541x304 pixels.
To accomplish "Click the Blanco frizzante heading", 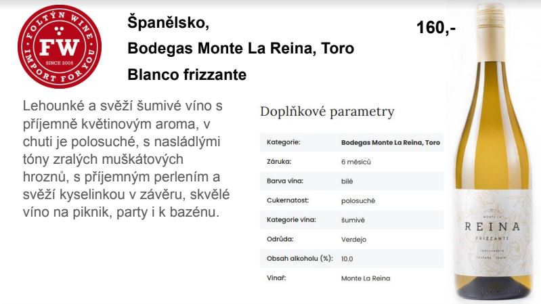I will (187, 74).
